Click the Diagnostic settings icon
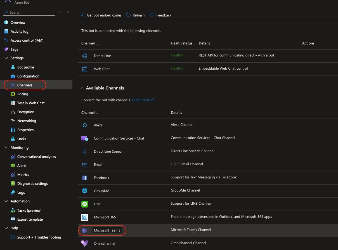 click(13, 183)
